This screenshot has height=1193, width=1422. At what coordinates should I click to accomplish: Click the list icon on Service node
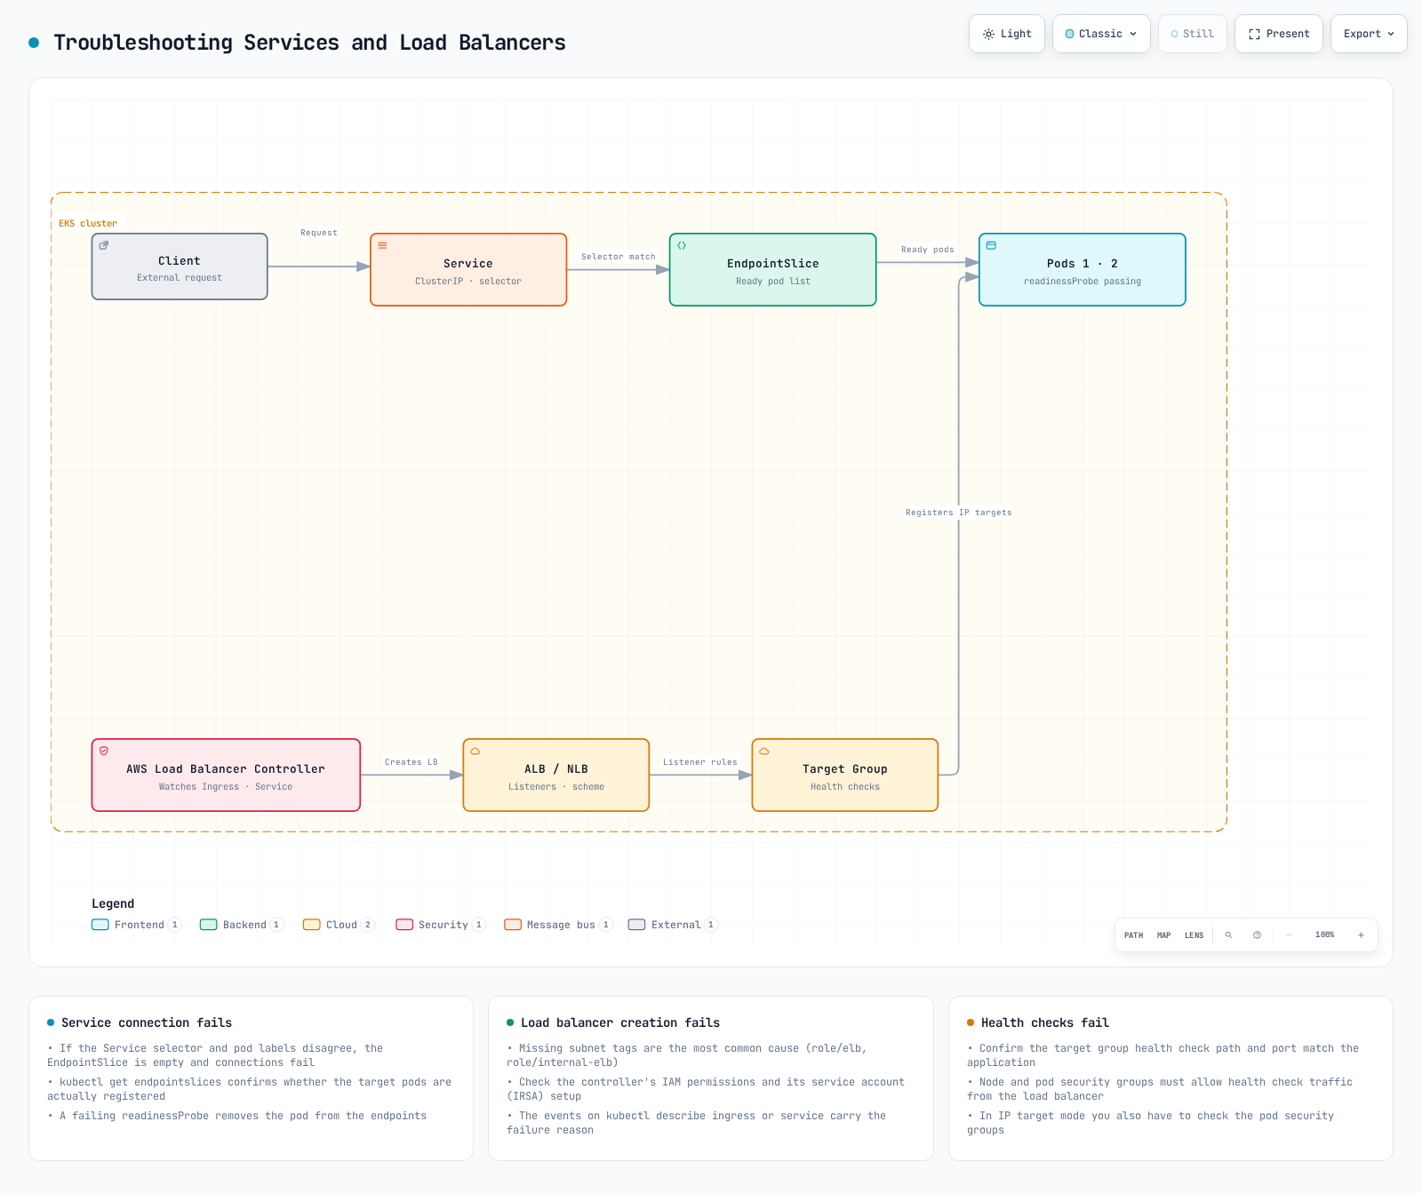pyautogui.click(x=382, y=245)
